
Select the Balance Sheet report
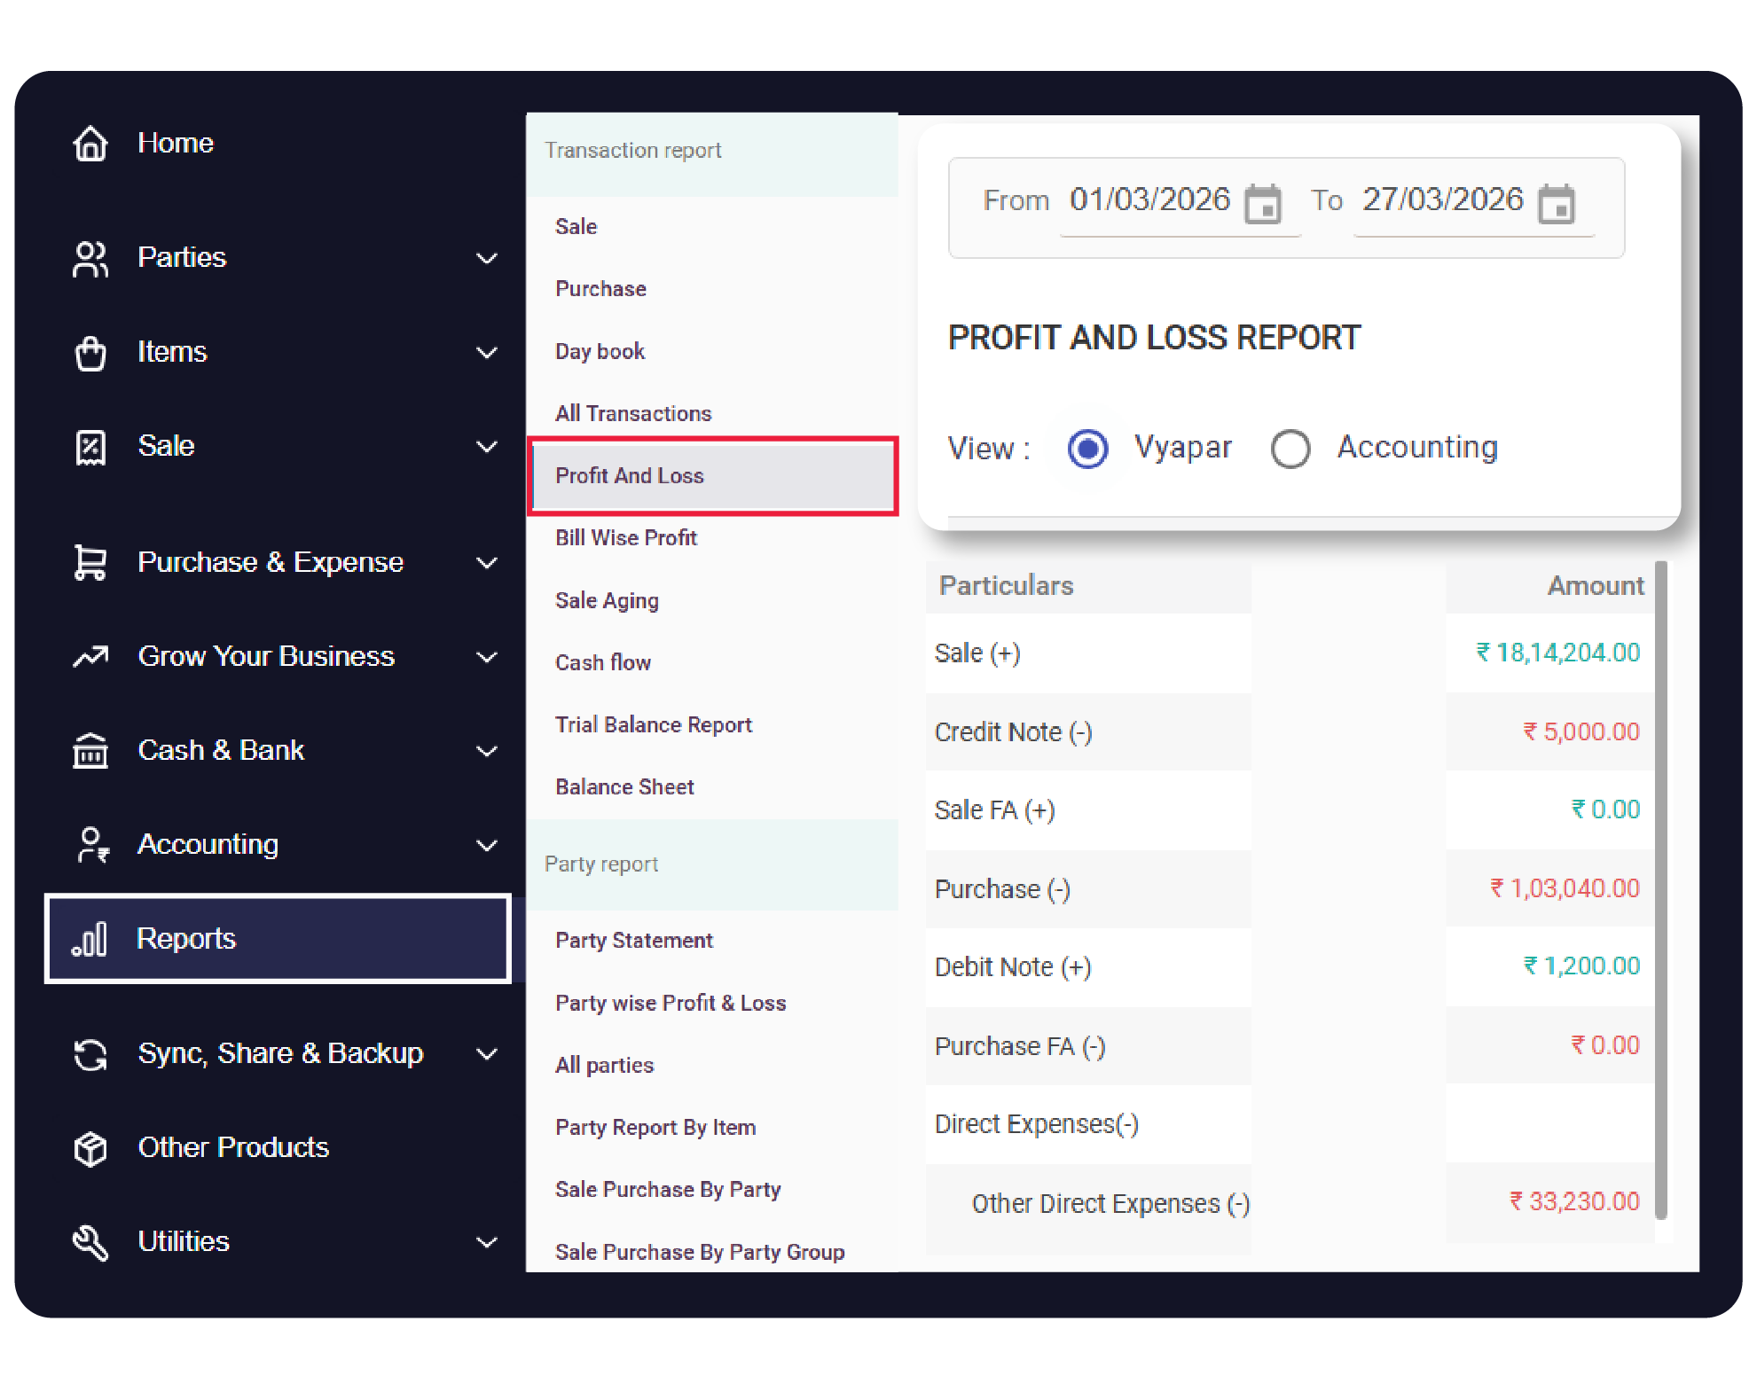click(624, 786)
